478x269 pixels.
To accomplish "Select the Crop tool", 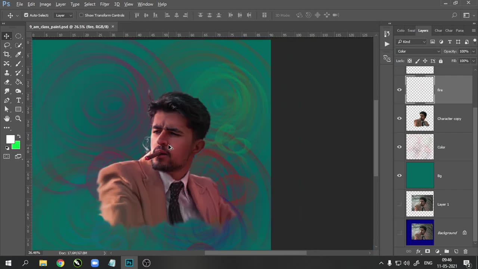I will pos(7,55).
